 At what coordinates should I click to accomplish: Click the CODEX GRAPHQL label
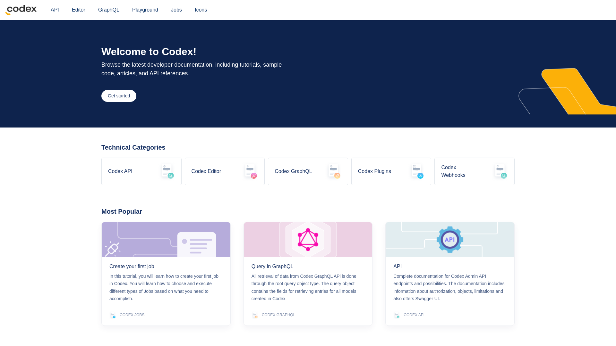click(278, 315)
